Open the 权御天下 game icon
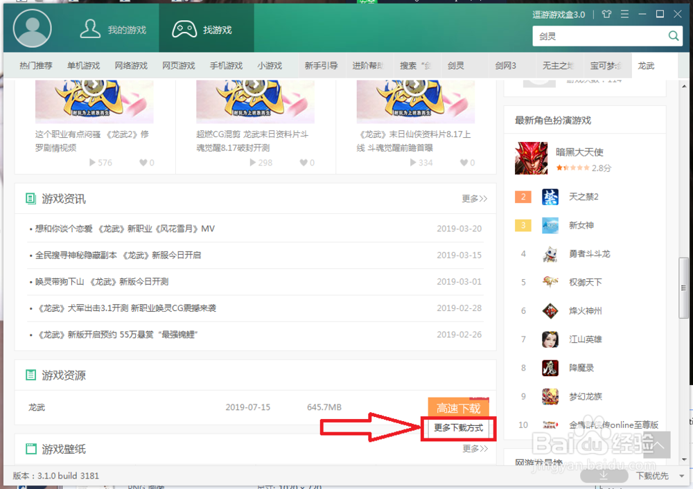Image resolution: width=693 pixels, height=489 pixels. [x=550, y=283]
